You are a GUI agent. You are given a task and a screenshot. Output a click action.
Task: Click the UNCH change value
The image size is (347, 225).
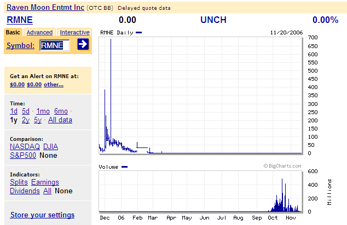213,20
